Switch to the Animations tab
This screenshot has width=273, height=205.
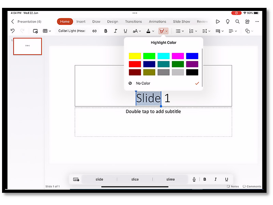tap(157, 22)
